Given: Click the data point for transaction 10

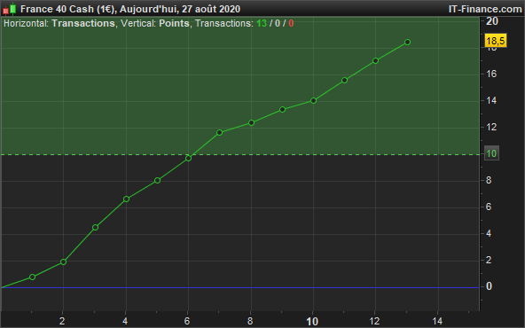Looking at the screenshot, I should [313, 101].
